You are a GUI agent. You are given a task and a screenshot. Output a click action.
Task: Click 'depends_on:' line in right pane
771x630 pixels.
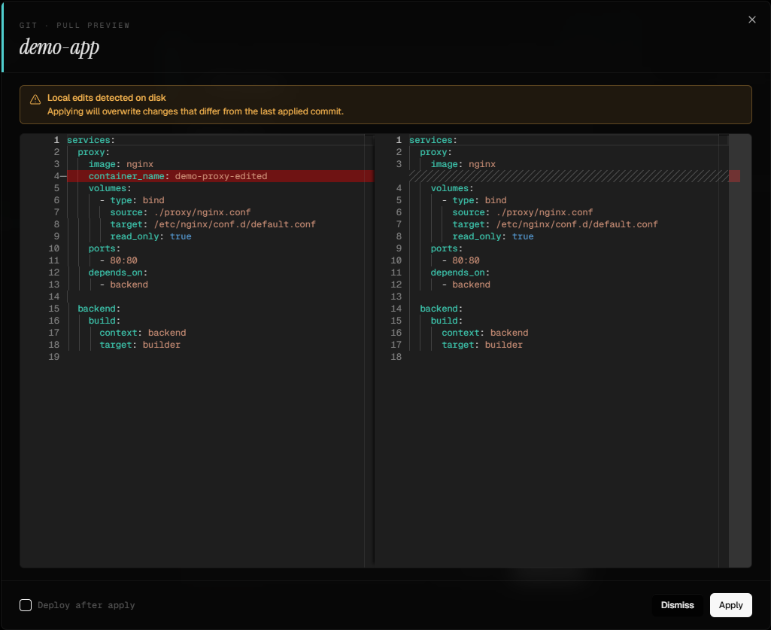tap(460, 272)
